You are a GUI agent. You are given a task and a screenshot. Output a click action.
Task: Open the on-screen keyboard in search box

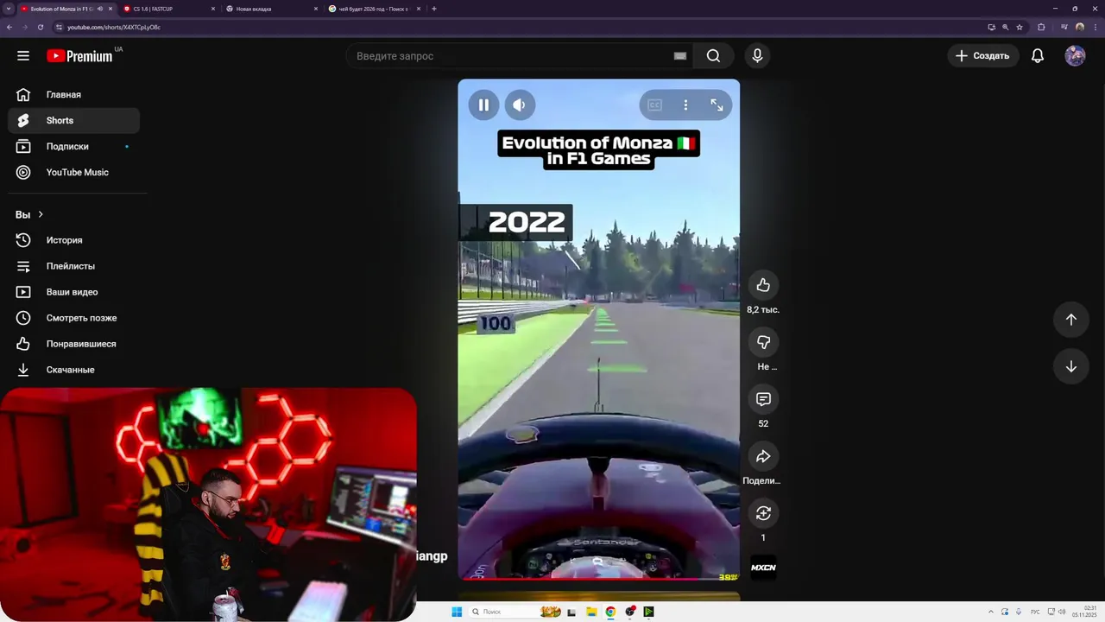point(680,56)
